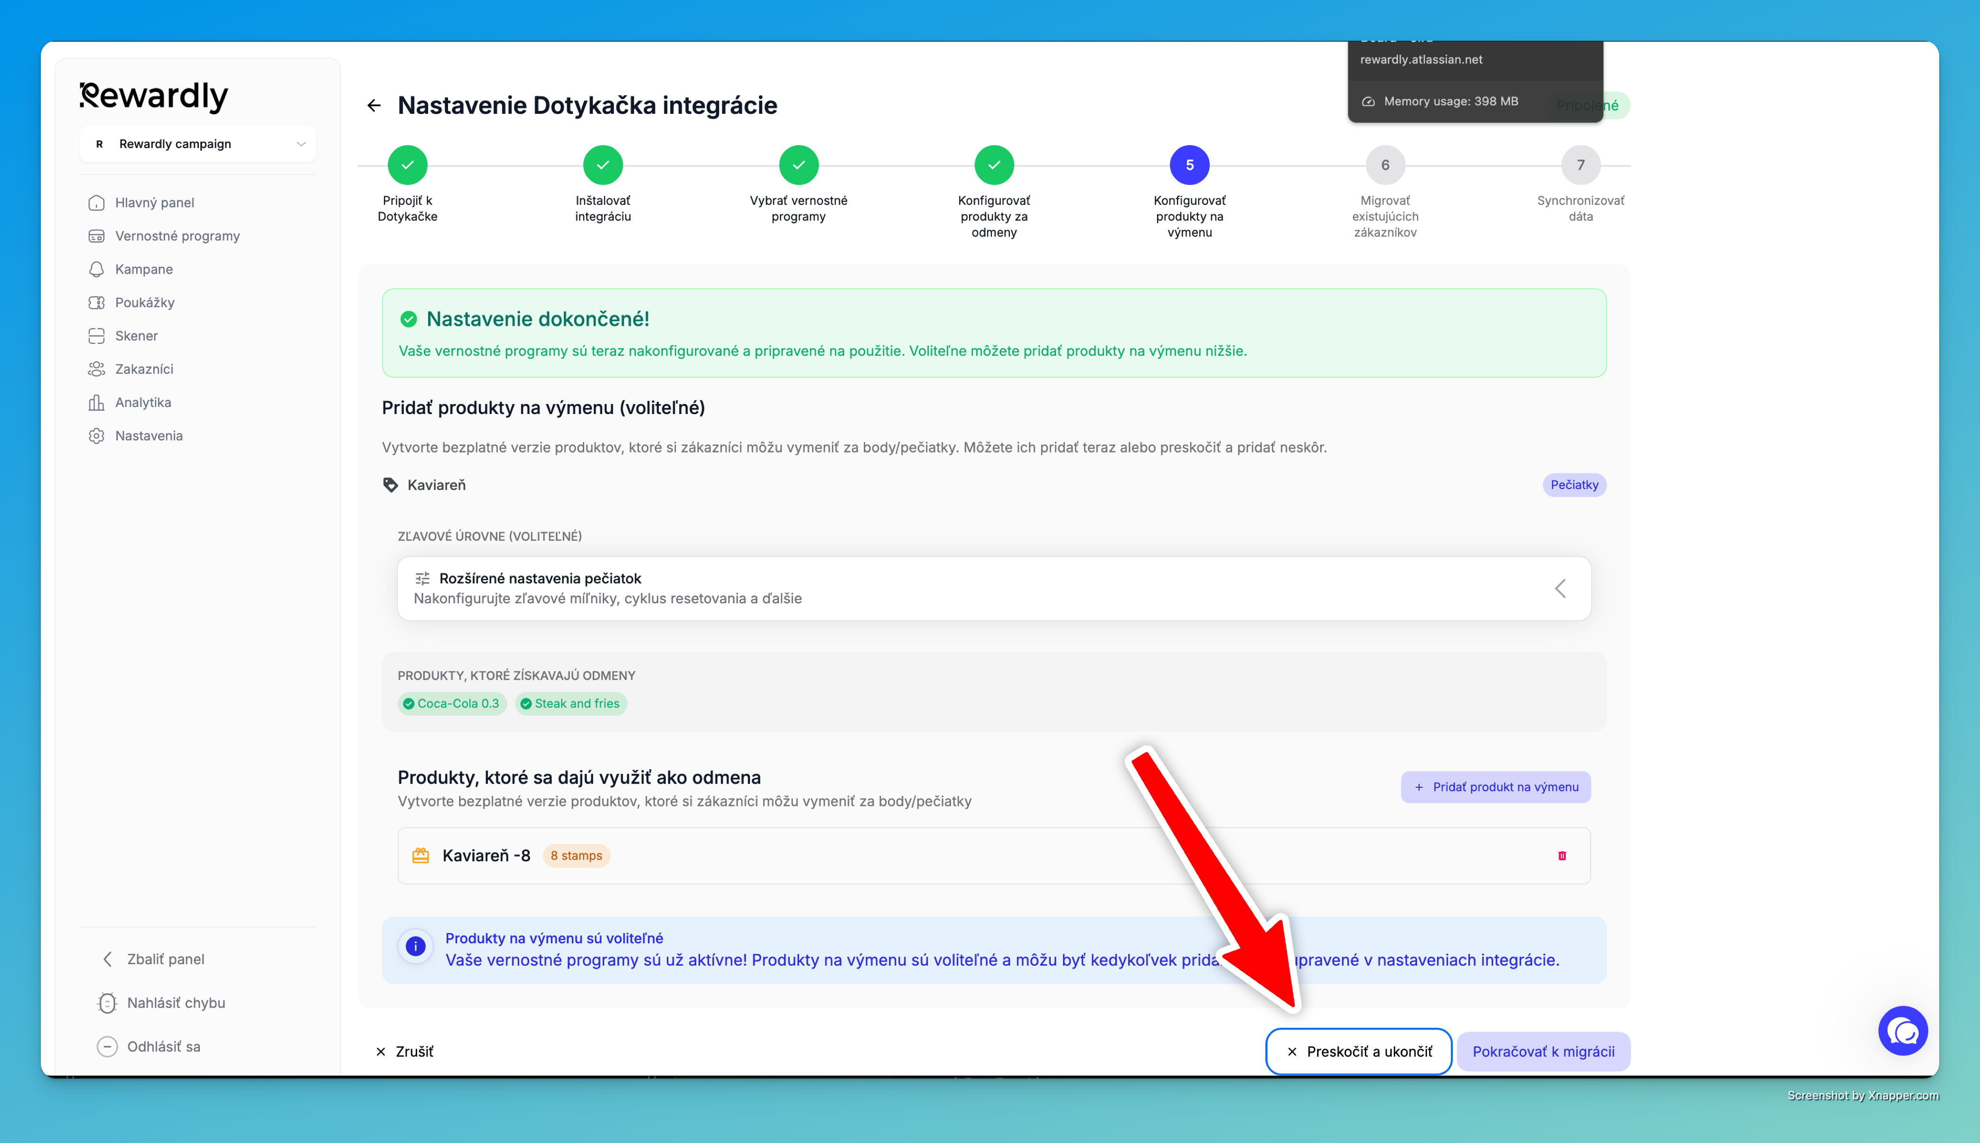Image resolution: width=1980 pixels, height=1143 pixels.
Task: Click the Produkty na výmenu sú voliteľné notice title
Action: [x=554, y=938]
